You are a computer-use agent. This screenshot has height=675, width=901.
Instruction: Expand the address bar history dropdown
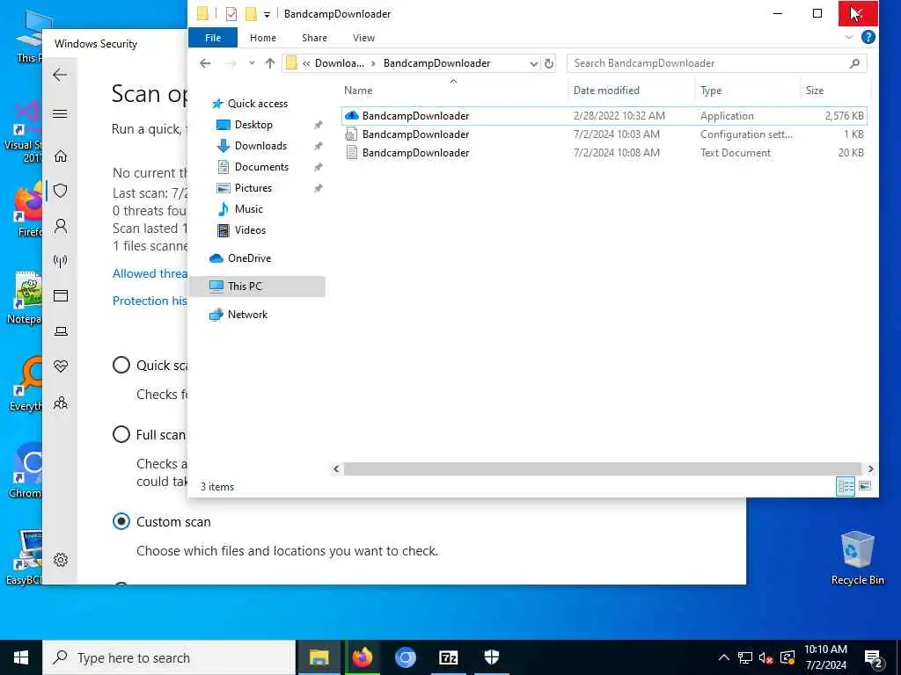[x=534, y=63]
